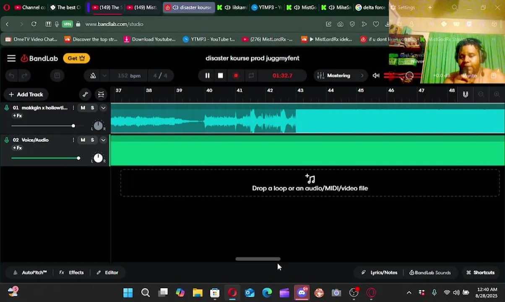The width and height of the screenshot is (505, 302).
Task: Click the red record button
Action: pos(236,75)
